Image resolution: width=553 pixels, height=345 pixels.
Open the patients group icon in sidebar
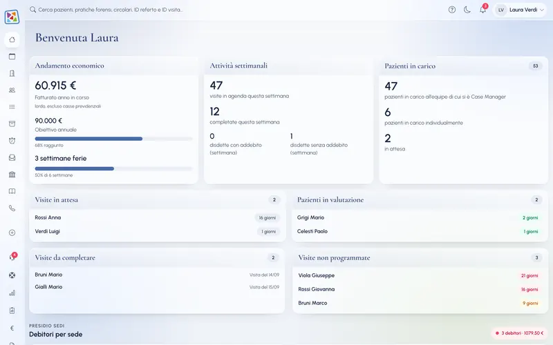point(12,90)
